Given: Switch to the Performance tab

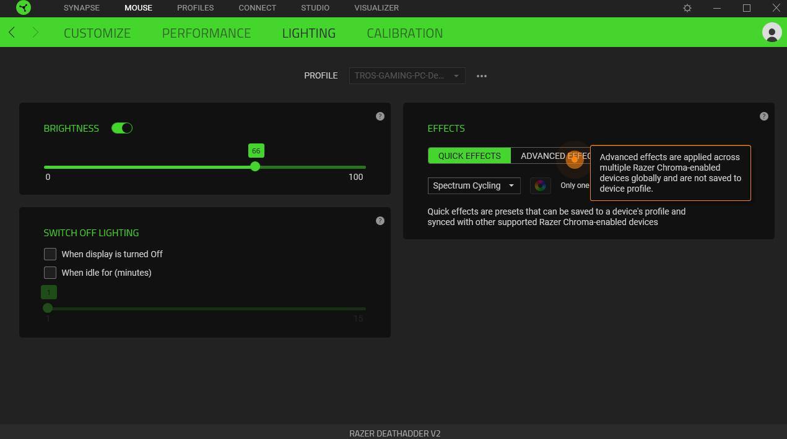Looking at the screenshot, I should coord(206,33).
